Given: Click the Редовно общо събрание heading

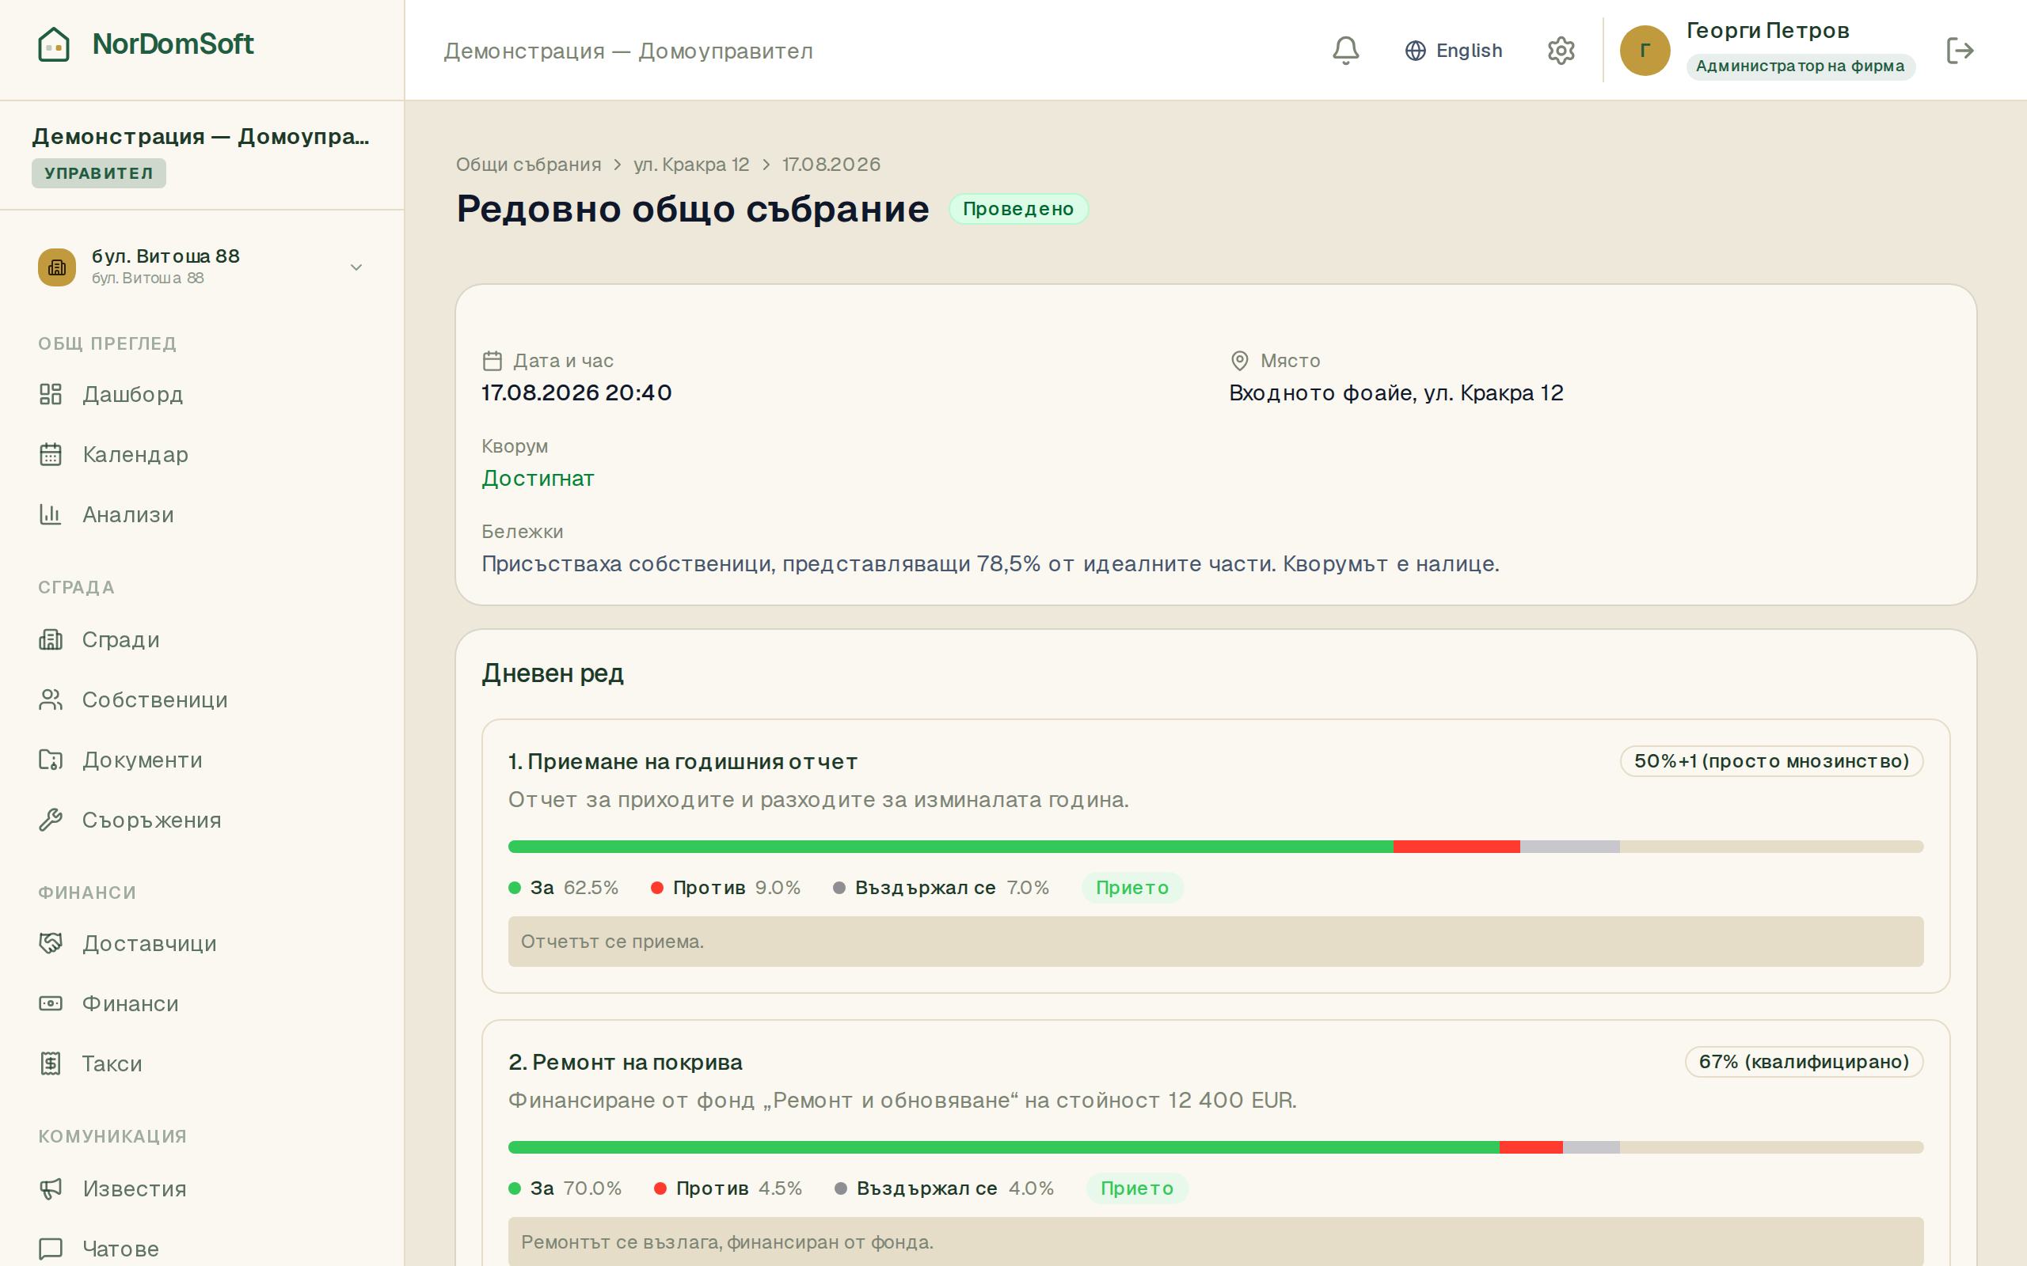Looking at the screenshot, I should pos(693,208).
